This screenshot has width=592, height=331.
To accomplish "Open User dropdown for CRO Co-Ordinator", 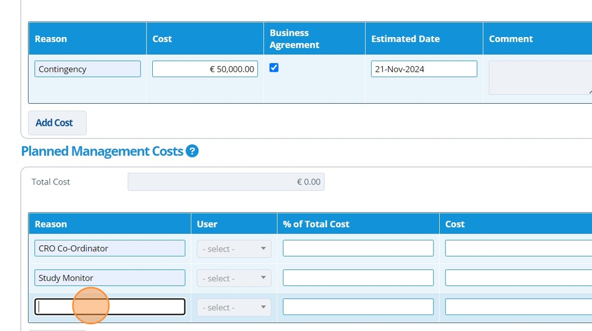I will click(x=234, y=249).
